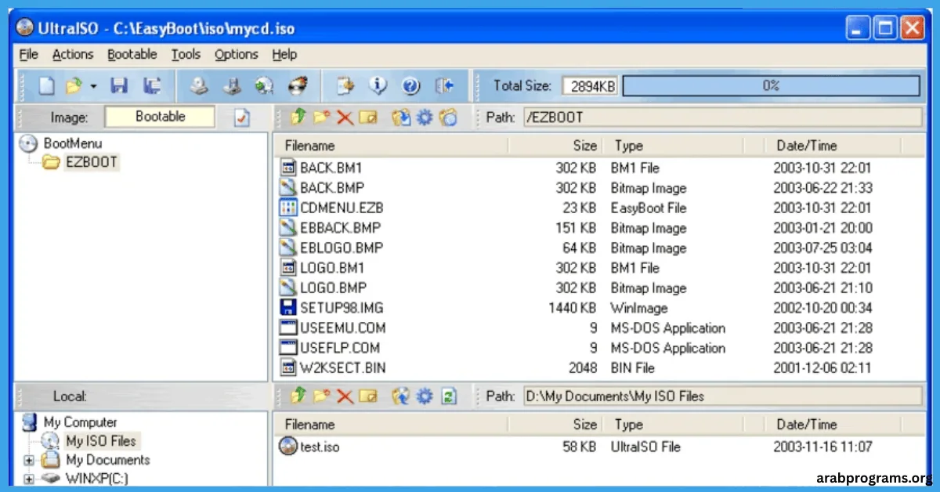Click the Make CD Image drive icon

tap(200, 85)
